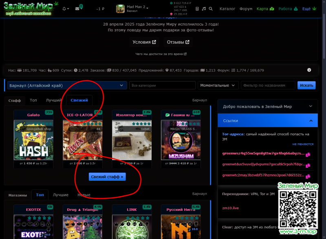
Task: Expand the Добро пожаловать в Зелёный Мир panel
Action: coord(267,106)
